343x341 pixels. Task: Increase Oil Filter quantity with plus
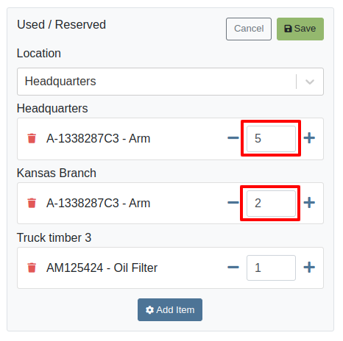pyautogui.click(x=309, y=268)
